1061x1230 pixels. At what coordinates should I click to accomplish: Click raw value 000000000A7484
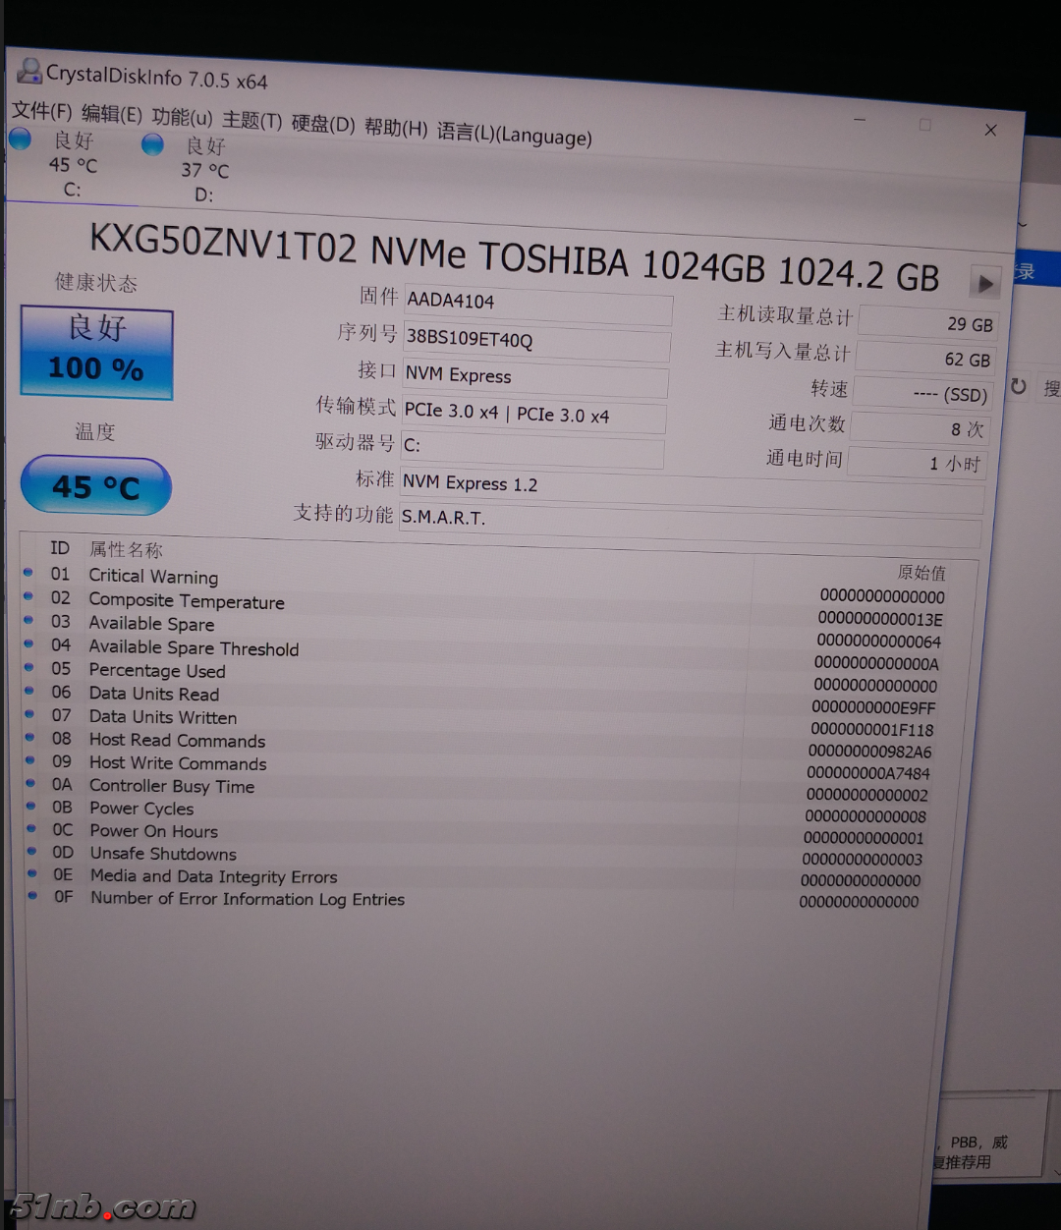(x=867, y=773)
